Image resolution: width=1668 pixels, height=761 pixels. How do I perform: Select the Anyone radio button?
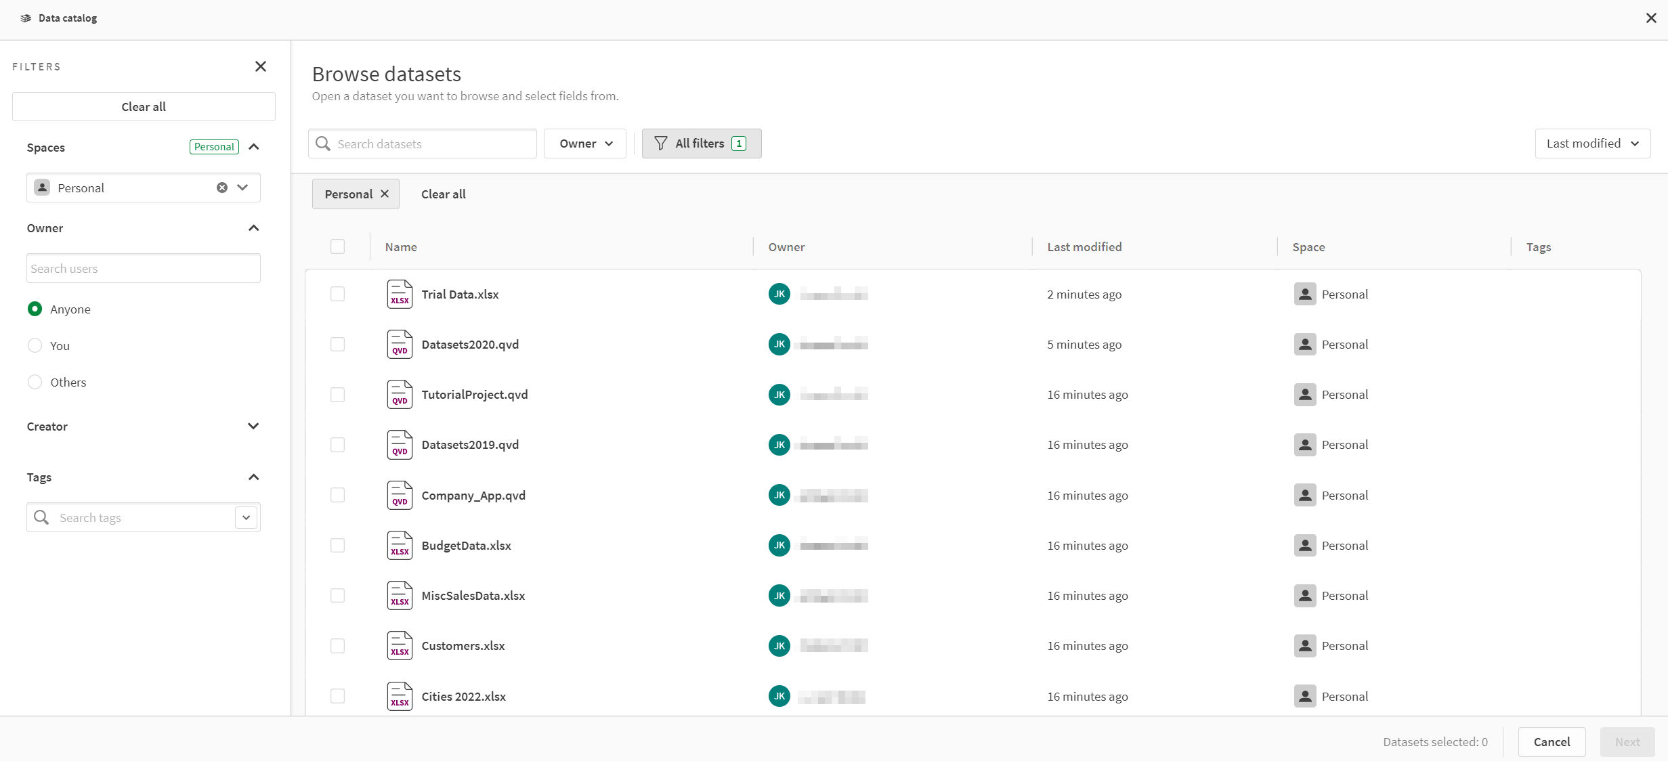(35, 308)
